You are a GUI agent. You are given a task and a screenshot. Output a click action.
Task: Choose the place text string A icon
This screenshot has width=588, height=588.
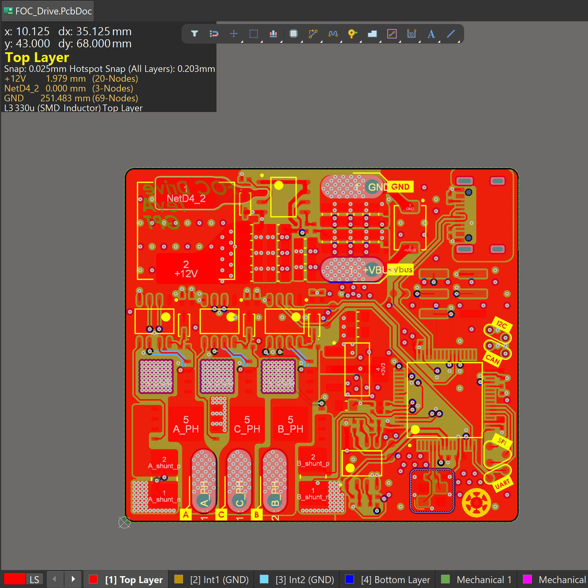(x=431, y=33)
